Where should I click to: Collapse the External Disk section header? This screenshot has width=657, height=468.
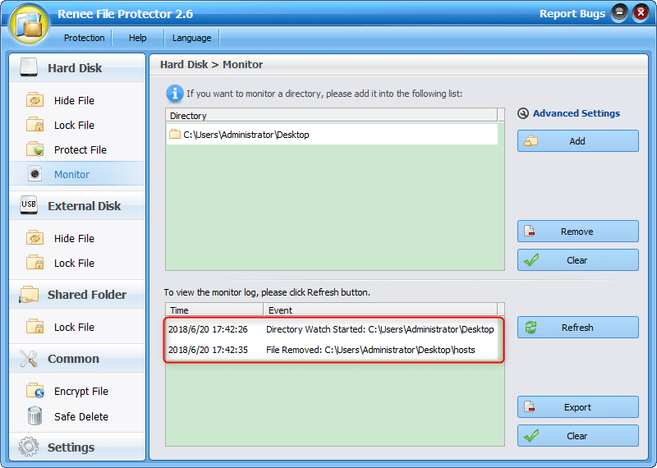pos(84,206)
